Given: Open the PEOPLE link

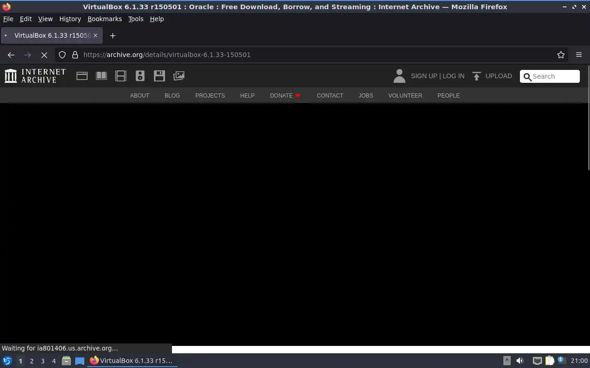Looking at the screenshot, I should (x=448, y=95).
